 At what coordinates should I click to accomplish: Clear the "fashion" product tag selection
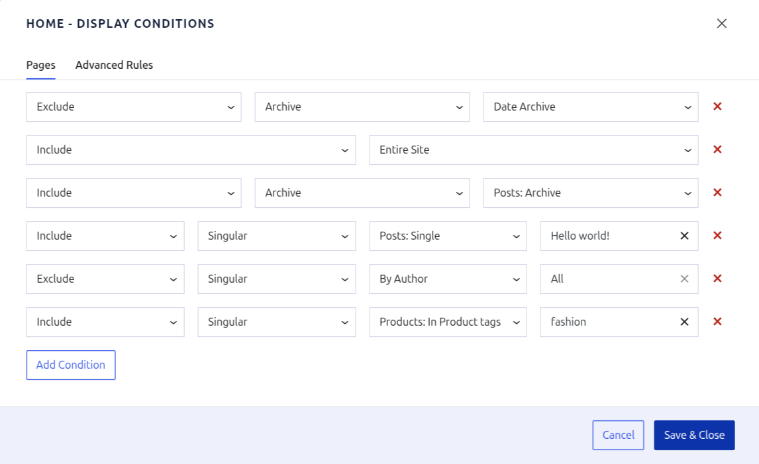(683, 322)
